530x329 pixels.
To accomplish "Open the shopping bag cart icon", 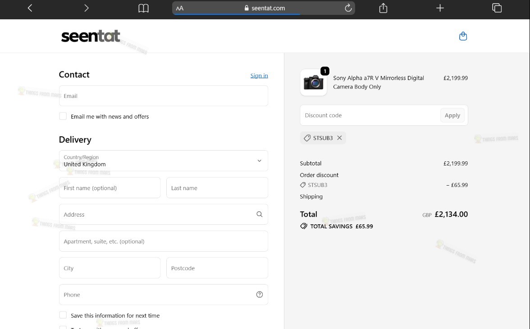I will point(463,36).
